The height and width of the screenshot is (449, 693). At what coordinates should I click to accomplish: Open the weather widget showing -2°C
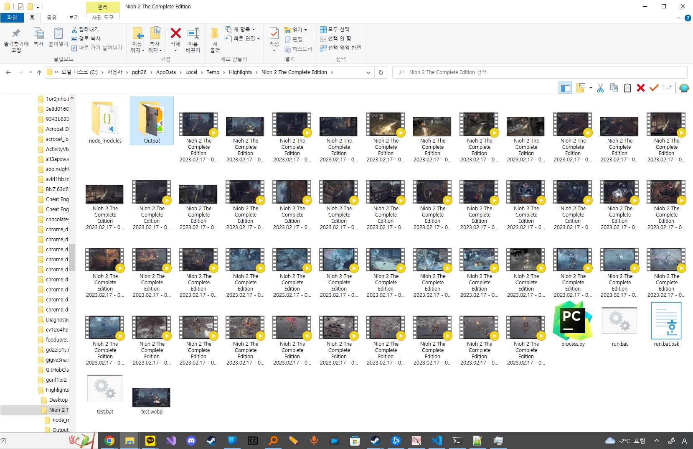pos(625,441)
